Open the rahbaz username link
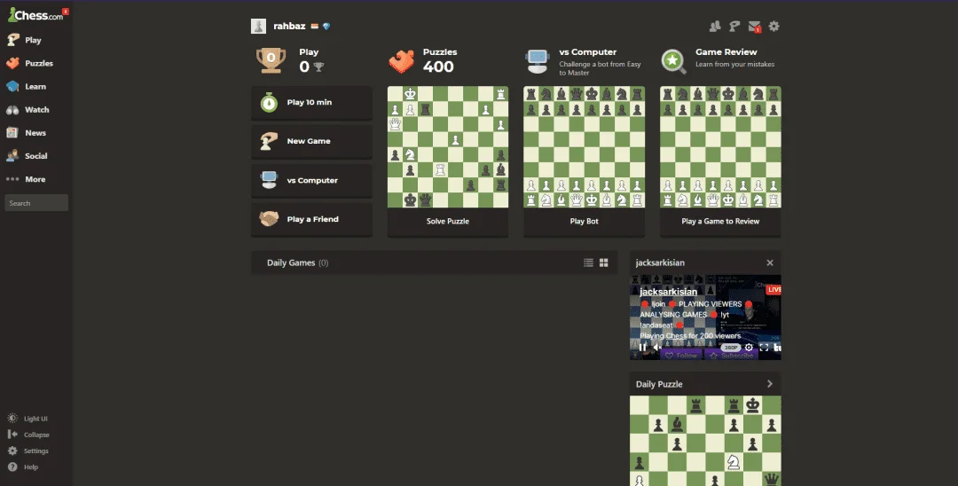This screenshot has height=486, width=958. coord(289,27)
